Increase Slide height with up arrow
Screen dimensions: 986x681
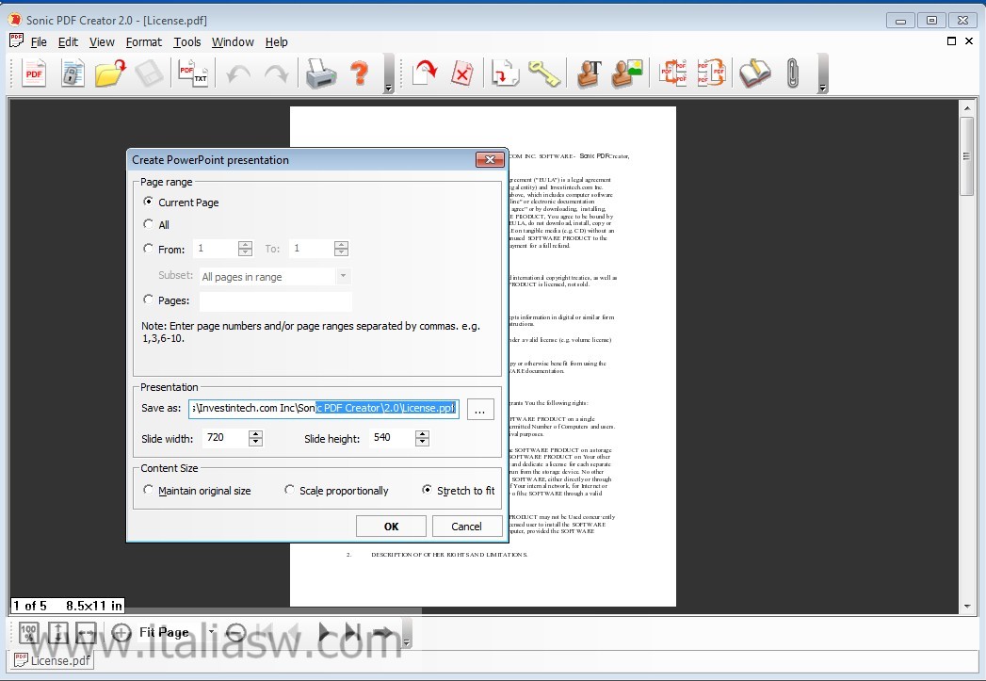(423, 434)
